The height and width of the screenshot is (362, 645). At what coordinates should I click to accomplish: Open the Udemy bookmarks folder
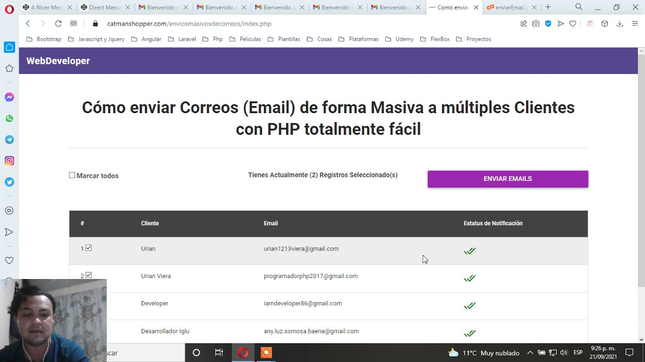[399, 39]
